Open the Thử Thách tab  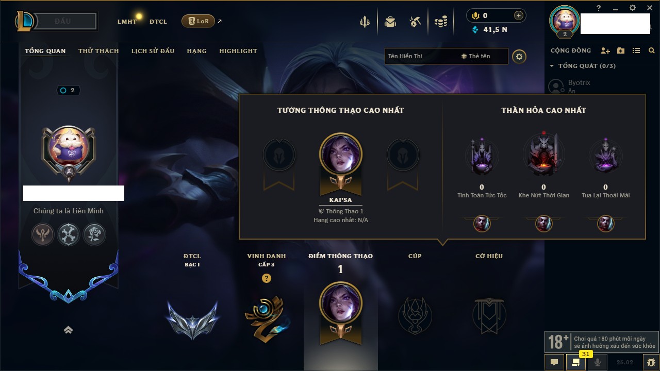pos(98,51)
